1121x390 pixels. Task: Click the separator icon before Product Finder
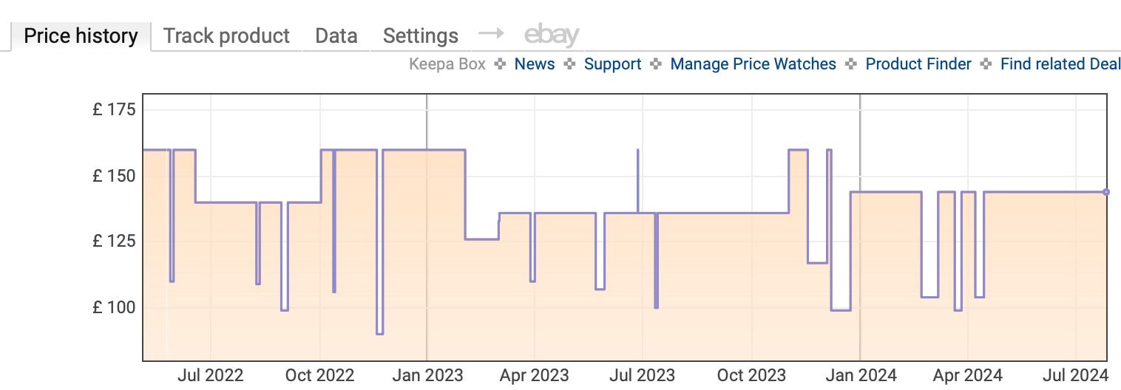pyautogui.click(x=851, y=64)
